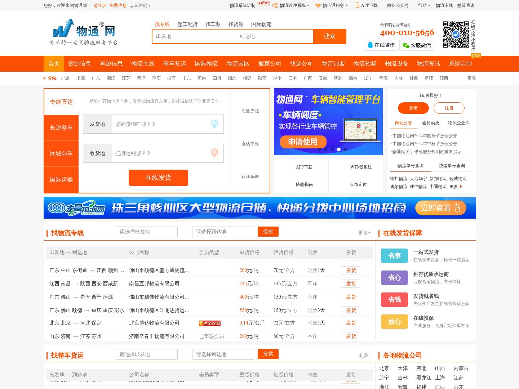Click the 在线发货 button
This screenshot has height=389, width=519.
(x=158, y=178)
